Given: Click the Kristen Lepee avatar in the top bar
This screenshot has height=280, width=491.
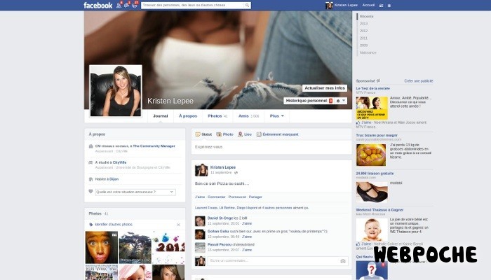Looking at the screenshot, I should pos(329,6).
